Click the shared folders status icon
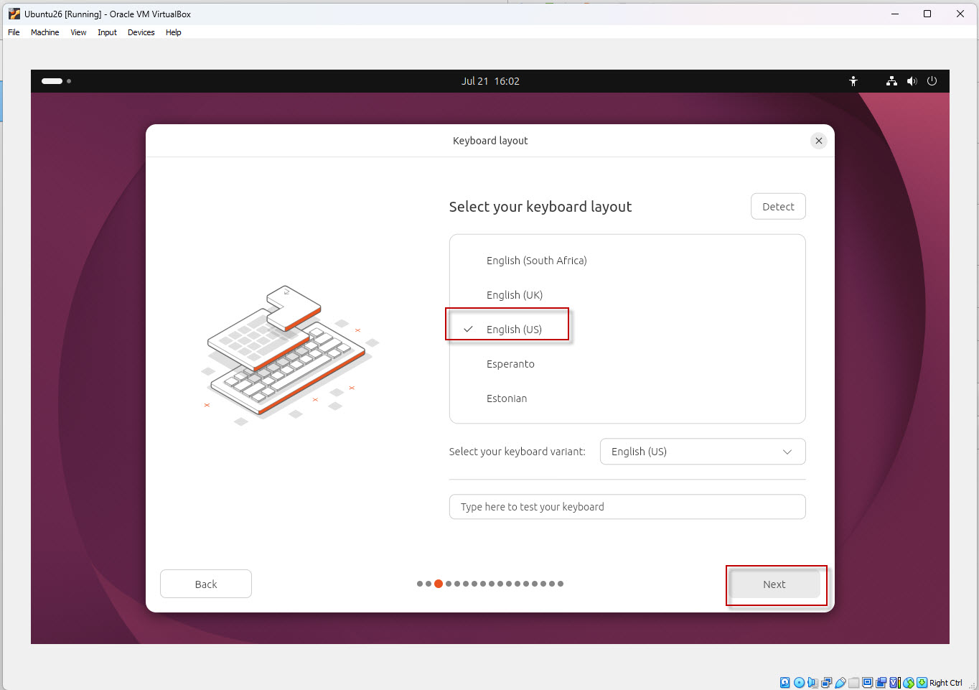 [x=853, y=683]
